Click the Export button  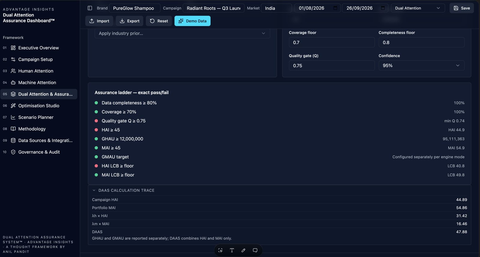click(x=130, y=21)
